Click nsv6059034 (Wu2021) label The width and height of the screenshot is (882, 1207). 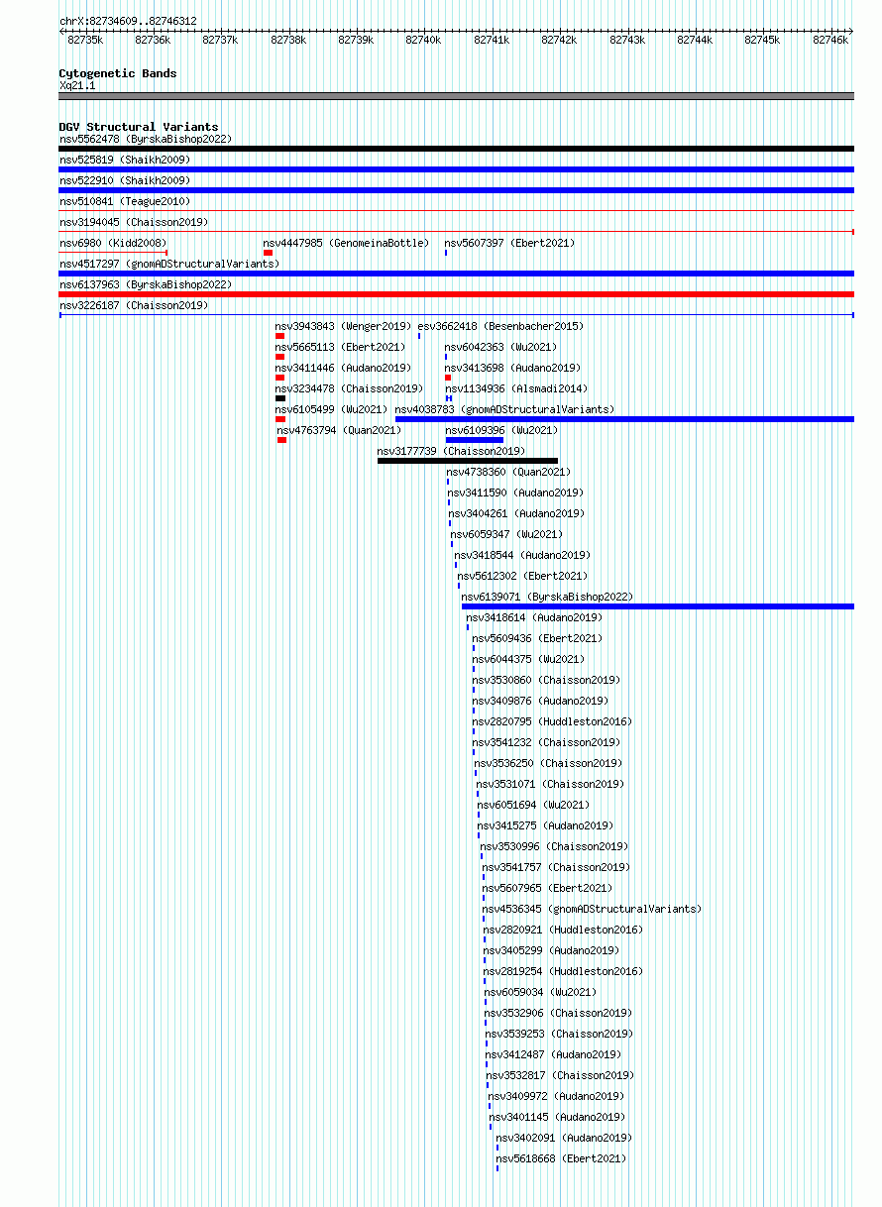(x=541, y=992)
